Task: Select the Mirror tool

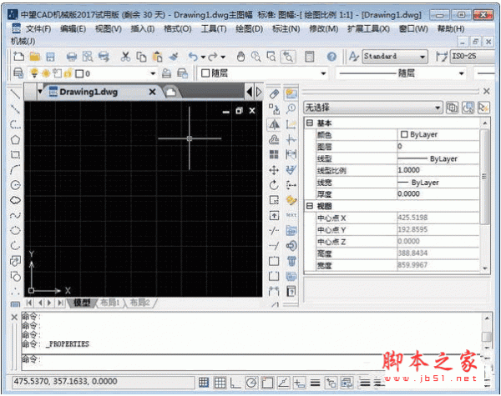Action: tap(274, 124)
